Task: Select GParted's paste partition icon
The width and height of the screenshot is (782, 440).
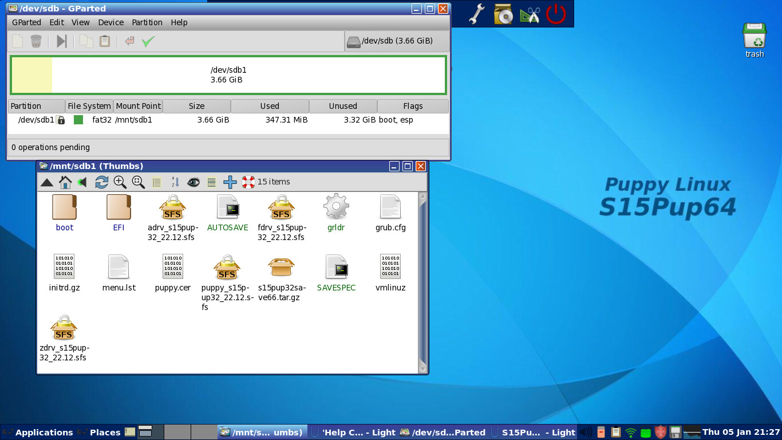Action: 104,41
